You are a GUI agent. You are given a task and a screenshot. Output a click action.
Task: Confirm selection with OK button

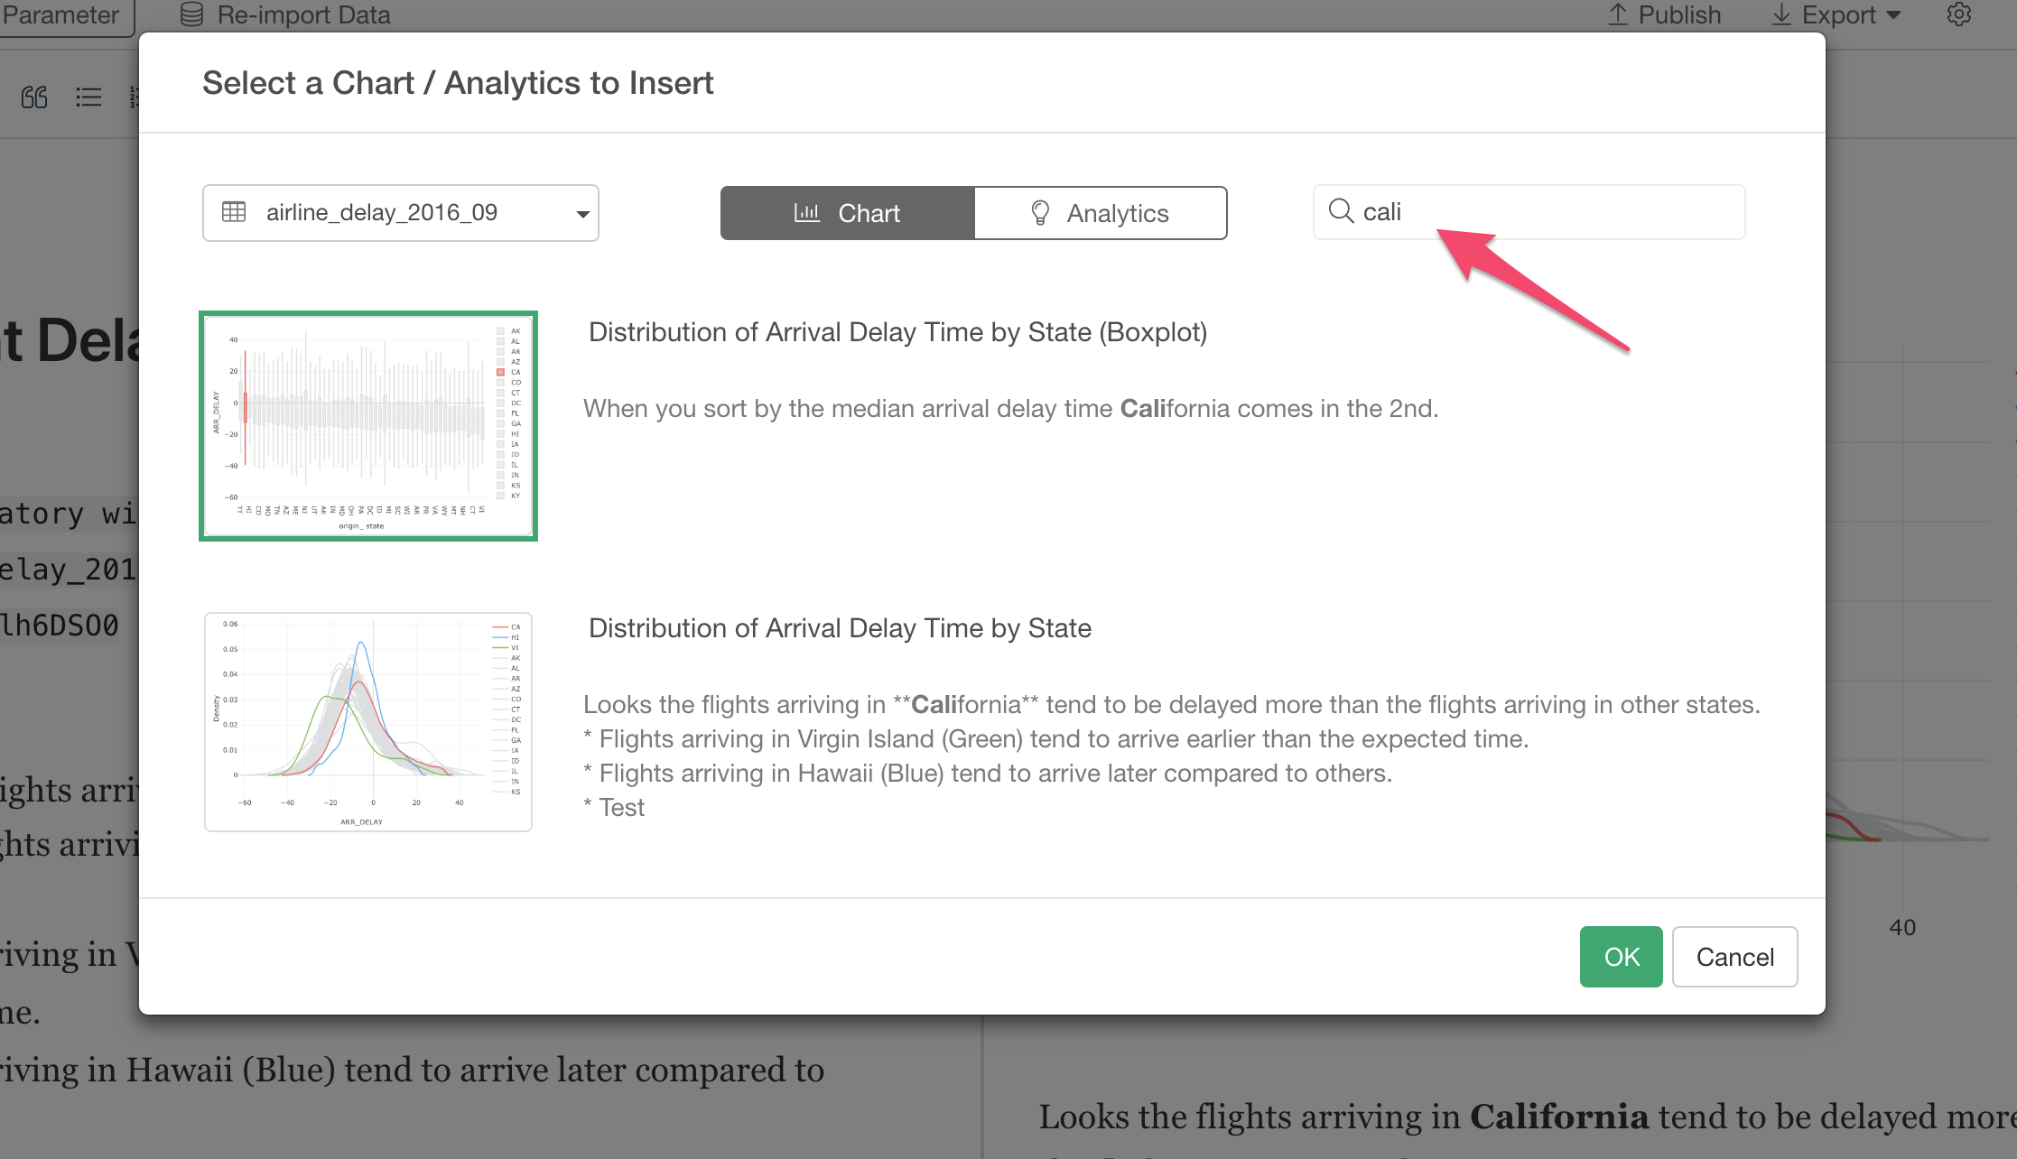1621,957
